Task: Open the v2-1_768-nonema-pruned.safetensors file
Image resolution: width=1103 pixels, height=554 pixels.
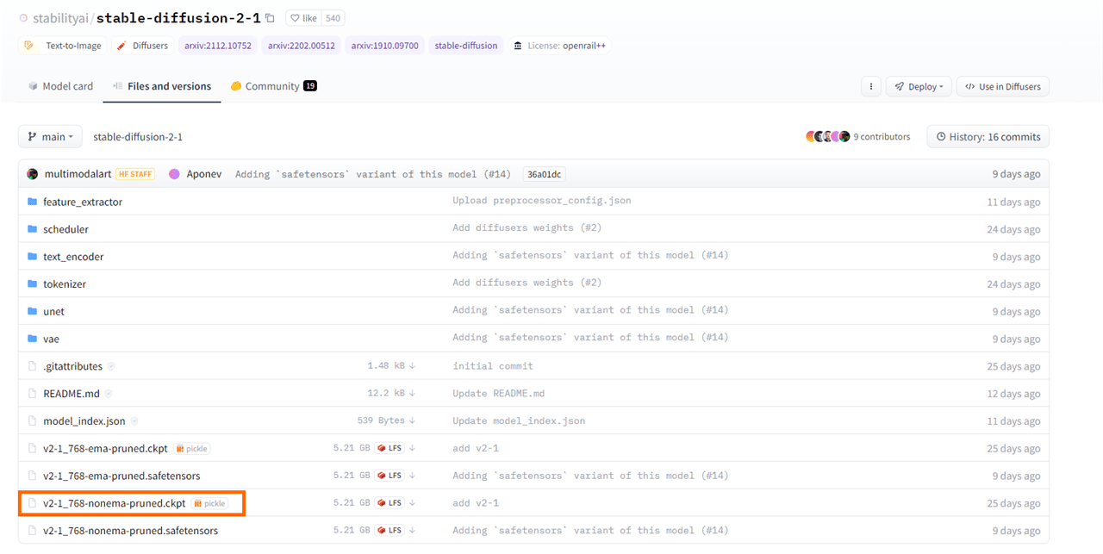Action: 130,531
